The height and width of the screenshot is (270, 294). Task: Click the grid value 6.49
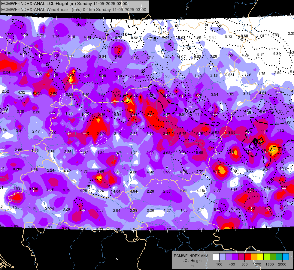(86, 94)
